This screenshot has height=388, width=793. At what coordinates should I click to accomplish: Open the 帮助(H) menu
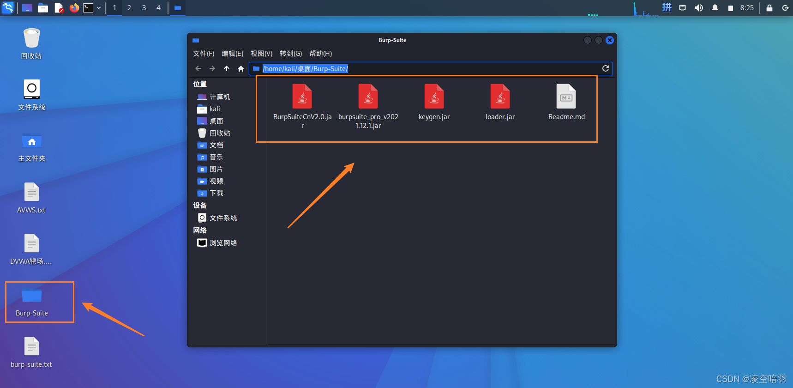[320, 54]
